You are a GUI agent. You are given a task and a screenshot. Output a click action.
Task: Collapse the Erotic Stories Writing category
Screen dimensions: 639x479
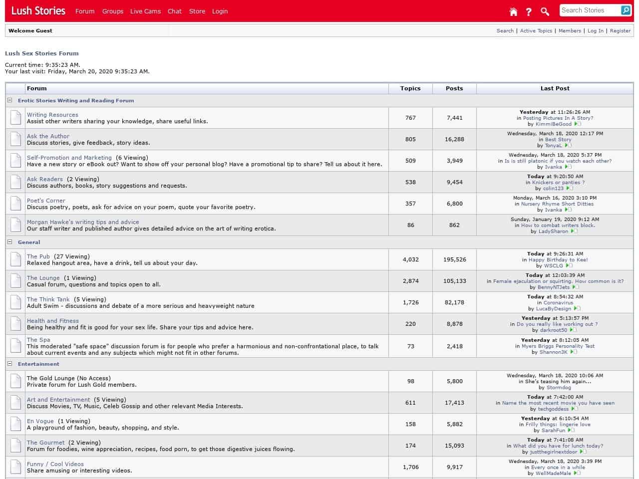(9, 100)
